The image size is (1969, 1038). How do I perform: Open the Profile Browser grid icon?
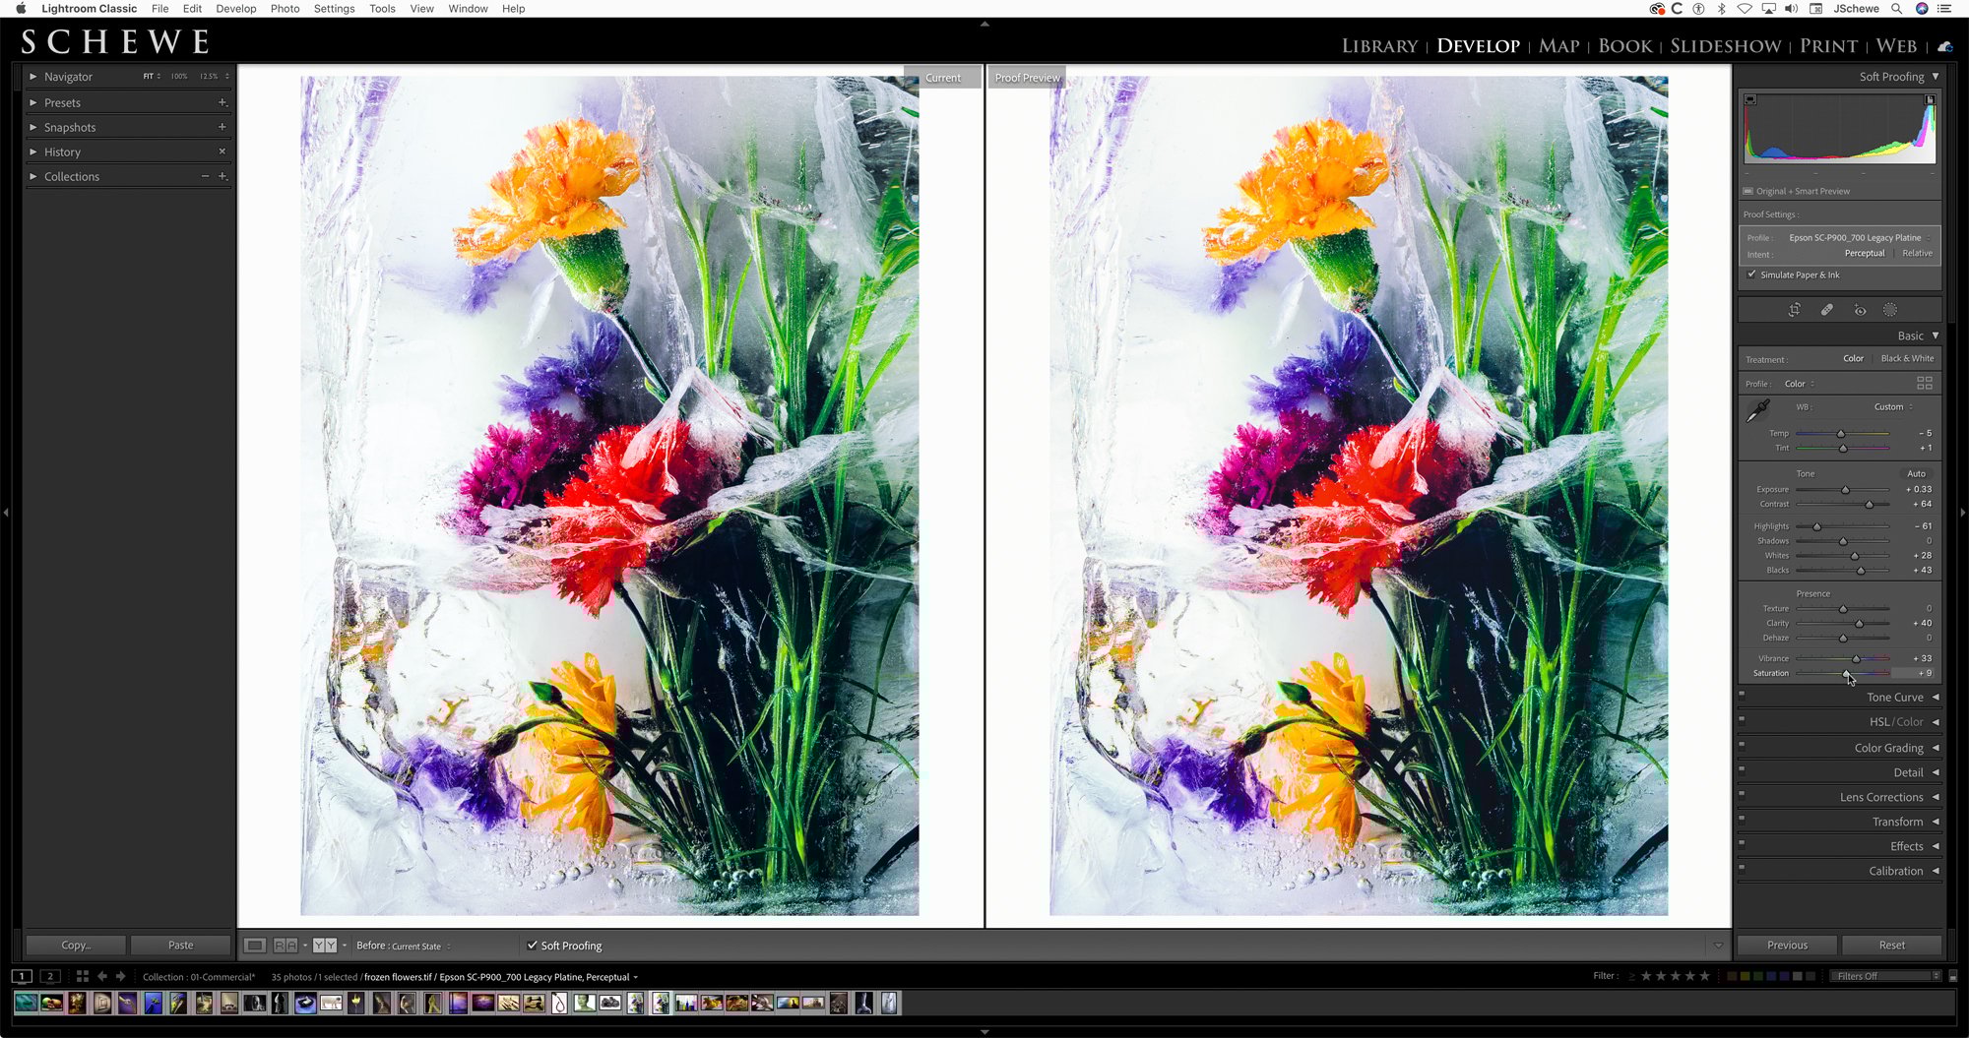[1924, 383]
